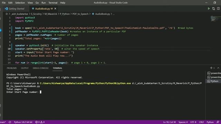221x124 pixels.
Task: Open the View menu
Action: pos(30,3)
